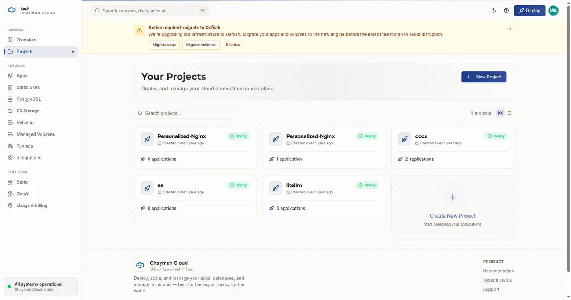Open S3 Storage in the sidebar
This screenshot has width=571, height=300.
[x=41, y=111]
